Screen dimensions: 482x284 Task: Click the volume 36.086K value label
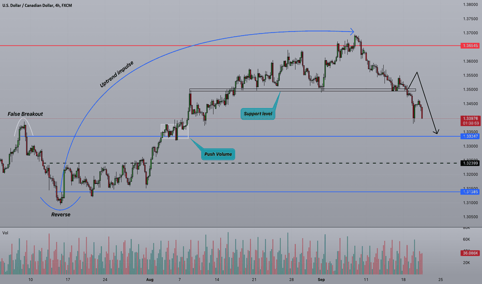[470, 254]
